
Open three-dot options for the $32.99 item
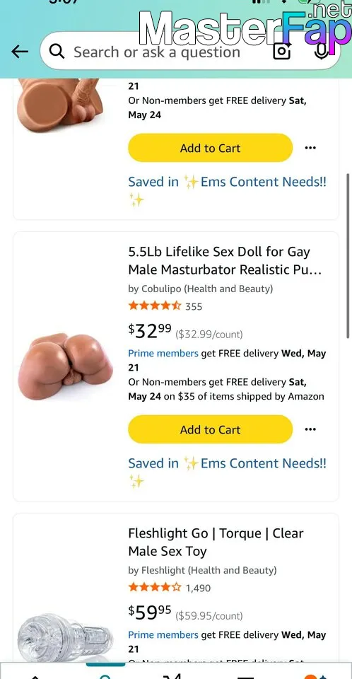click(310, 429)
